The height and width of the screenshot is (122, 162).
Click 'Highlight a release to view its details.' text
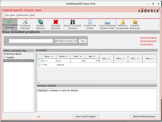click(x=58, y=90)
